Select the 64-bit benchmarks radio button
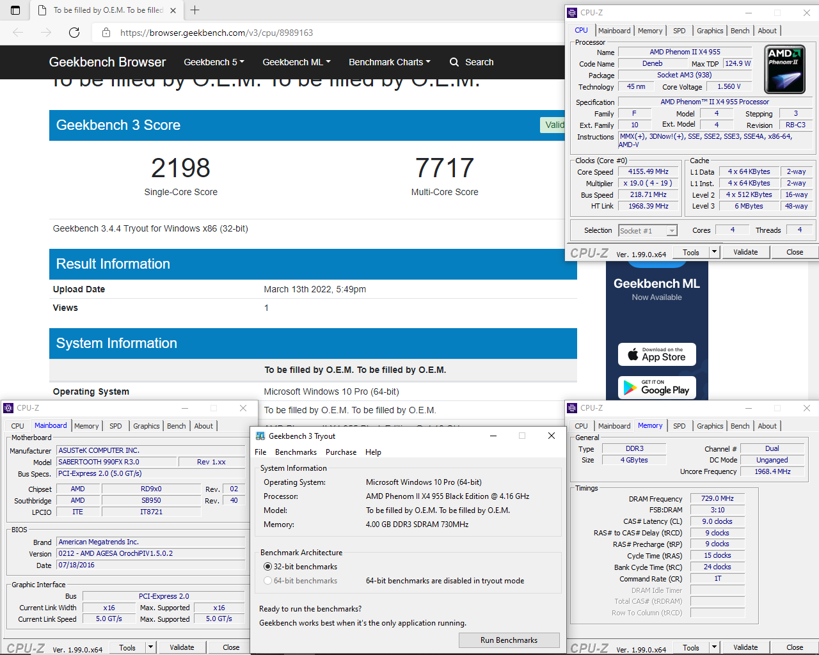The height and width of the screenshot is (655, 819). (x=267, y=581)
